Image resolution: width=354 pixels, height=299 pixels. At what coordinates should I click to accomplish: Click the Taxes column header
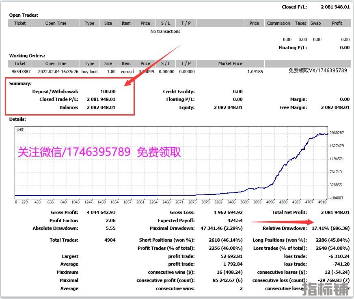coord(300,23)
